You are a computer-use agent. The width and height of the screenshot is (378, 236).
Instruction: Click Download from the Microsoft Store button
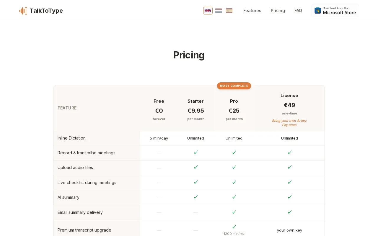(x=335, y=11)
